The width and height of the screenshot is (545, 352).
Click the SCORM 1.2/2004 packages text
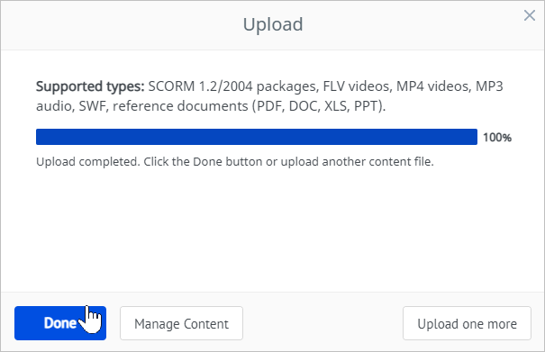233,86
